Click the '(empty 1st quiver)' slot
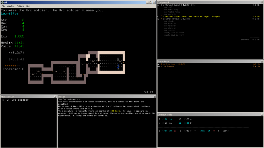The height and width of the screenshot is (148, 264). pos(174,33)
